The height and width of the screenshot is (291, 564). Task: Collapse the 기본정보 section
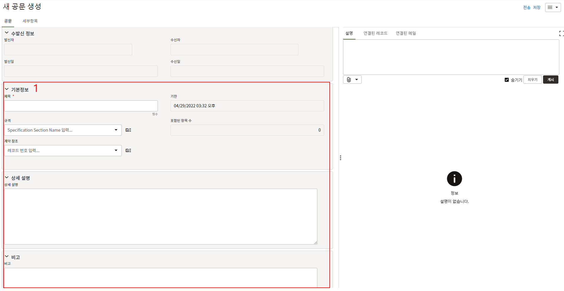(x=6, y=89)
